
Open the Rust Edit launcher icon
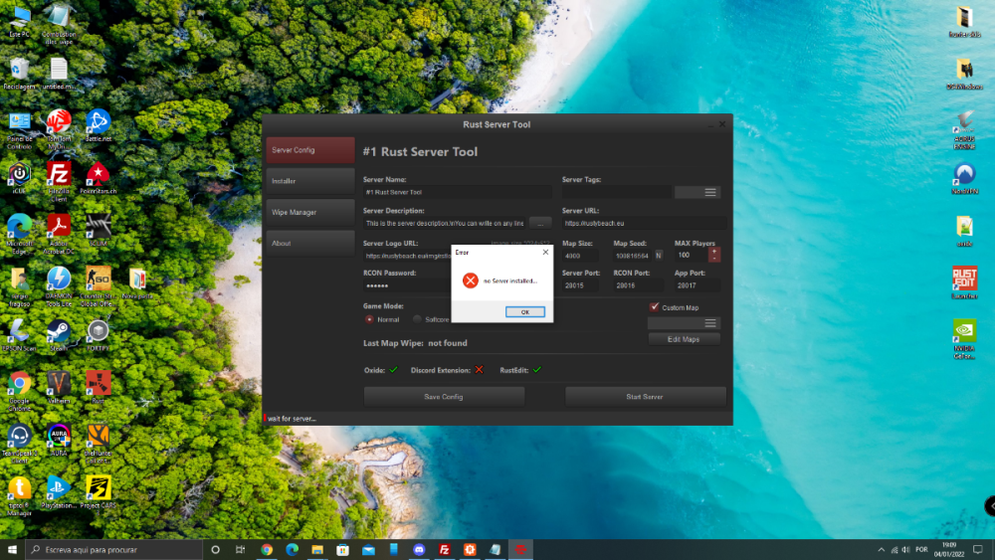pos(964,280)
